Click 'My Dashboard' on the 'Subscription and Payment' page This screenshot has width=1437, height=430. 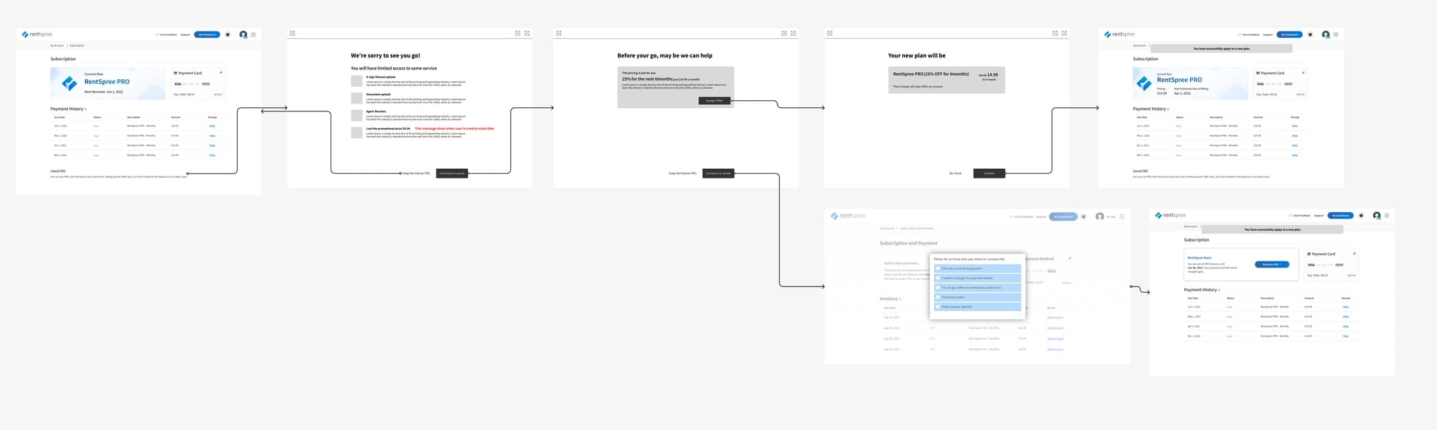1063,216
